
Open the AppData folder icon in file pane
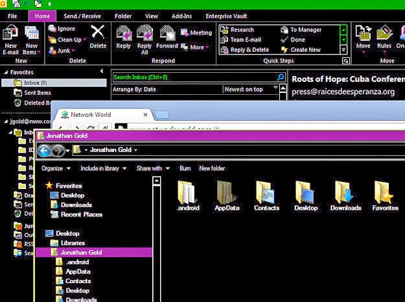[x=227, y=192]
